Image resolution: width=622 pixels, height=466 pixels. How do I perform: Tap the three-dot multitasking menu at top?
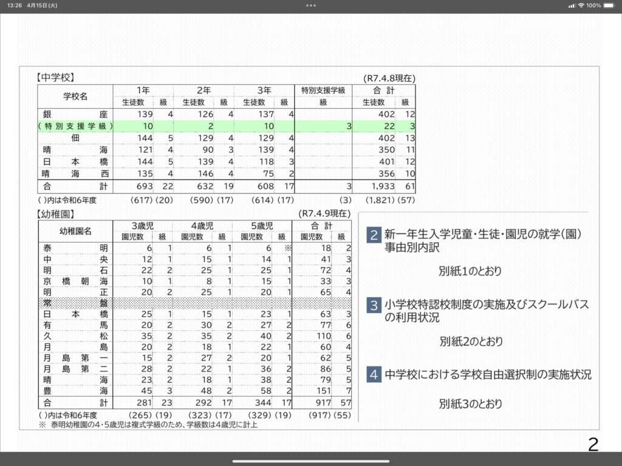click(x=311, y=5)
